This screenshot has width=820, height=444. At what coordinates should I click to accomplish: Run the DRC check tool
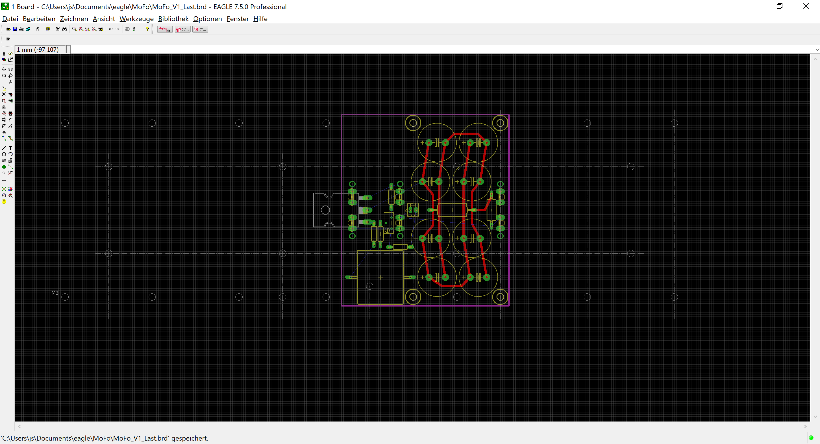pyautogui.click(x=11, y=196)
